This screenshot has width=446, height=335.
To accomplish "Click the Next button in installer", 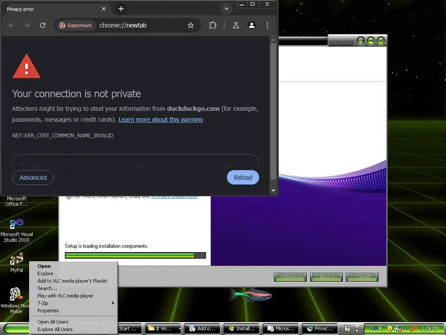I will click(326, 277).
